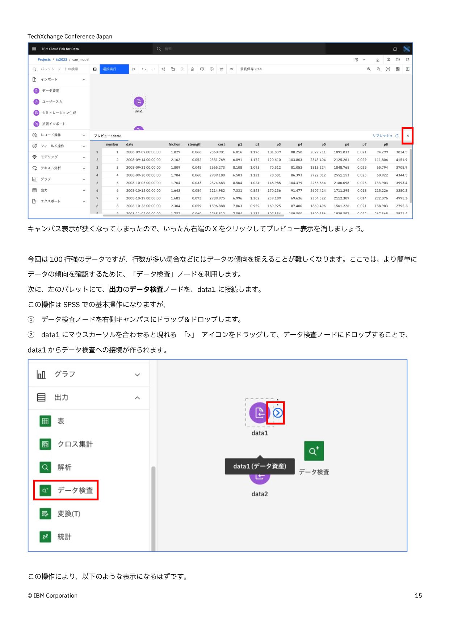Click the run (play) icon in toolbar
The width and height of the screenshot is (449, 636).
[x=134, y=69]
